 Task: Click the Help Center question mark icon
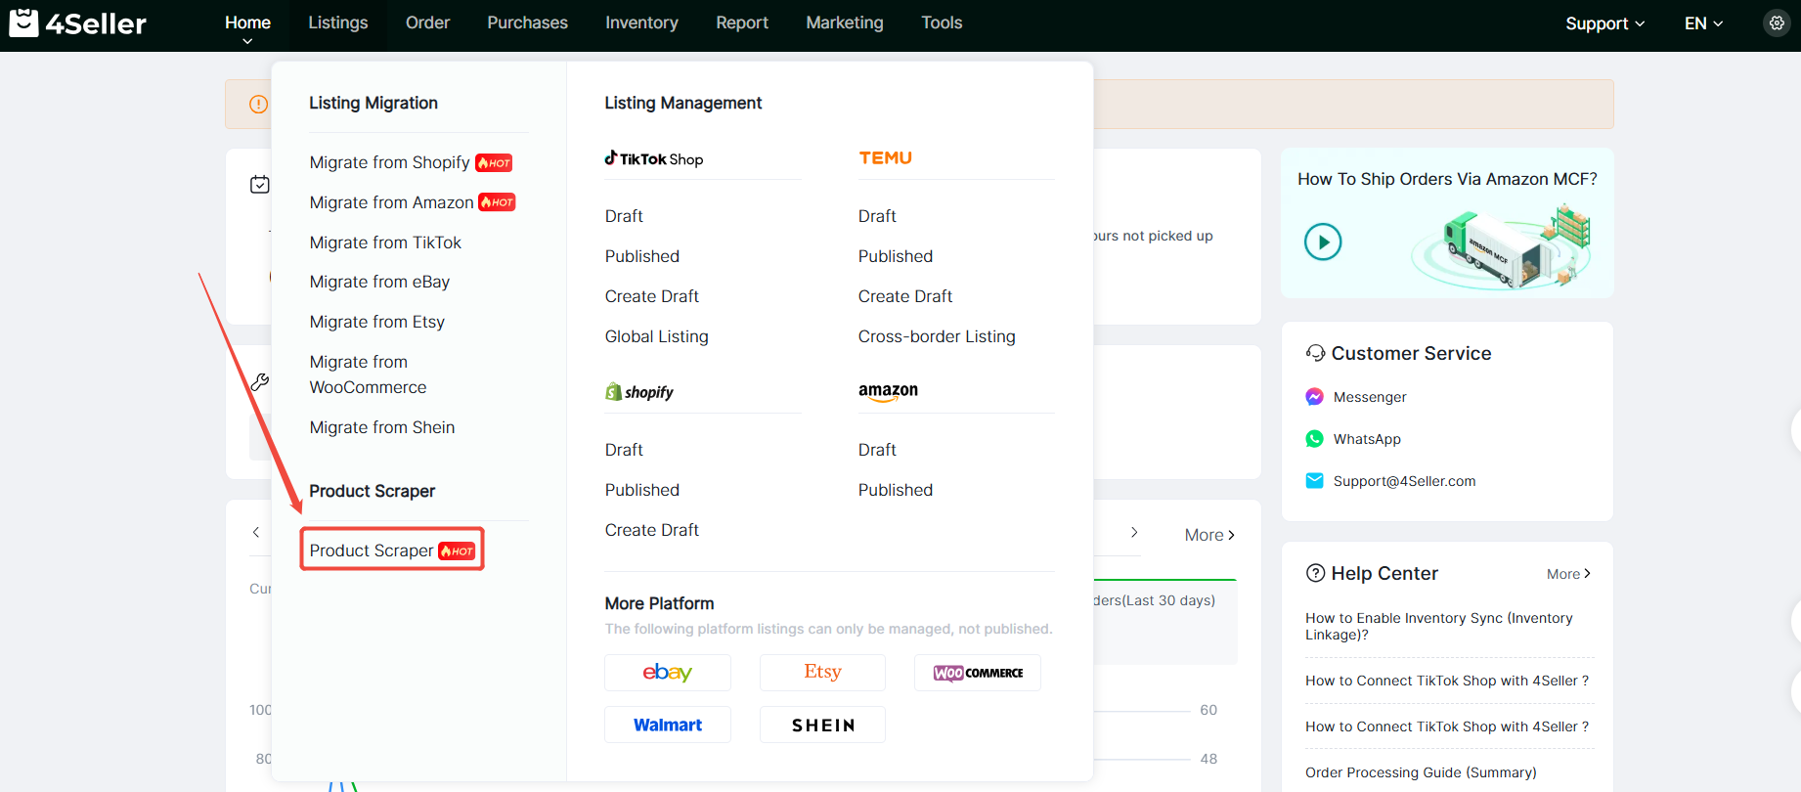pyautogui.click(x=1316, y=573)
